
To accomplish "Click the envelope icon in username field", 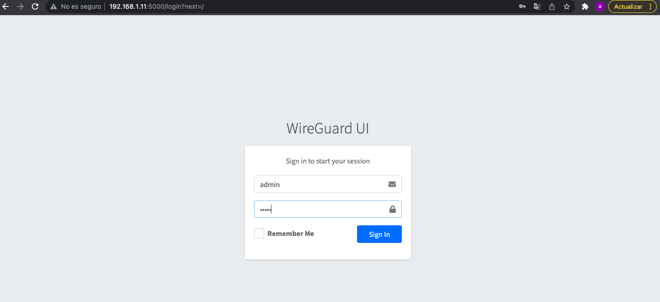I will pyautogui.click(x=392, y=184).
